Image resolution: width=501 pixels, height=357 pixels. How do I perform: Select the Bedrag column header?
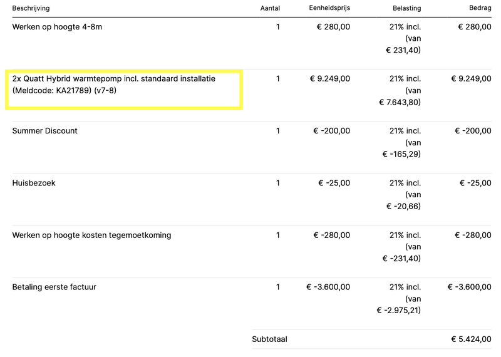pyautogui.click(x=480, y=8)
